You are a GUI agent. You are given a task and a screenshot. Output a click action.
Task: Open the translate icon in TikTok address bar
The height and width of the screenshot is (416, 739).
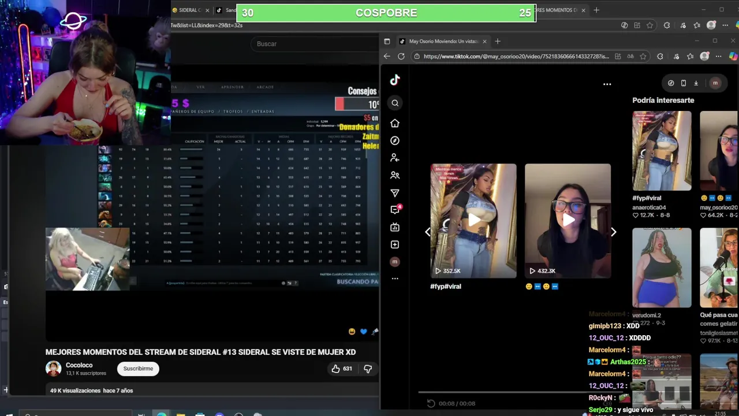coord(630,56)
